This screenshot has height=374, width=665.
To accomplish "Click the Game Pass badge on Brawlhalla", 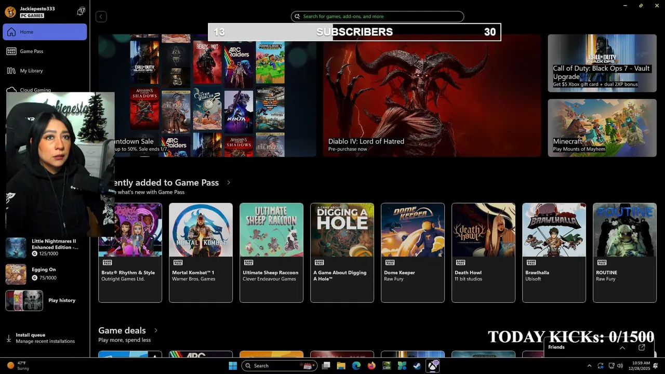I will click(531, 262).
